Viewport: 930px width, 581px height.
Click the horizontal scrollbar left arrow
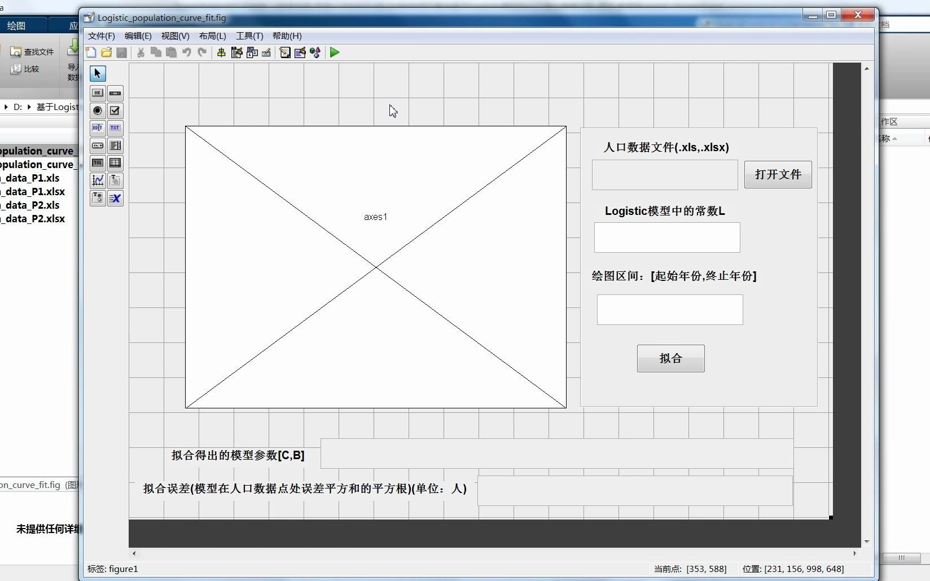pos(134,553)
